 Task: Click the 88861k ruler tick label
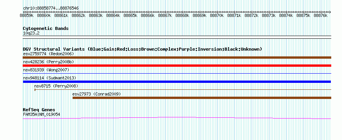[x=61, y=15]
